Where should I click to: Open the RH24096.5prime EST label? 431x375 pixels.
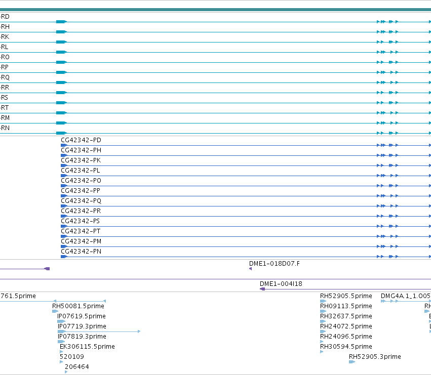coord(346,337)
